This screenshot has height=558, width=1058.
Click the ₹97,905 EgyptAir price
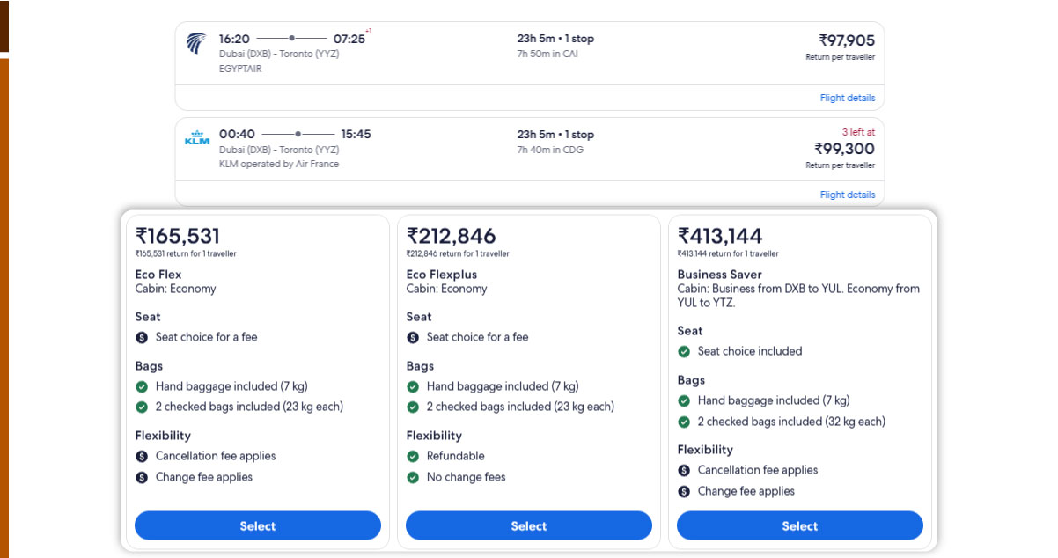tap(846, 40)
